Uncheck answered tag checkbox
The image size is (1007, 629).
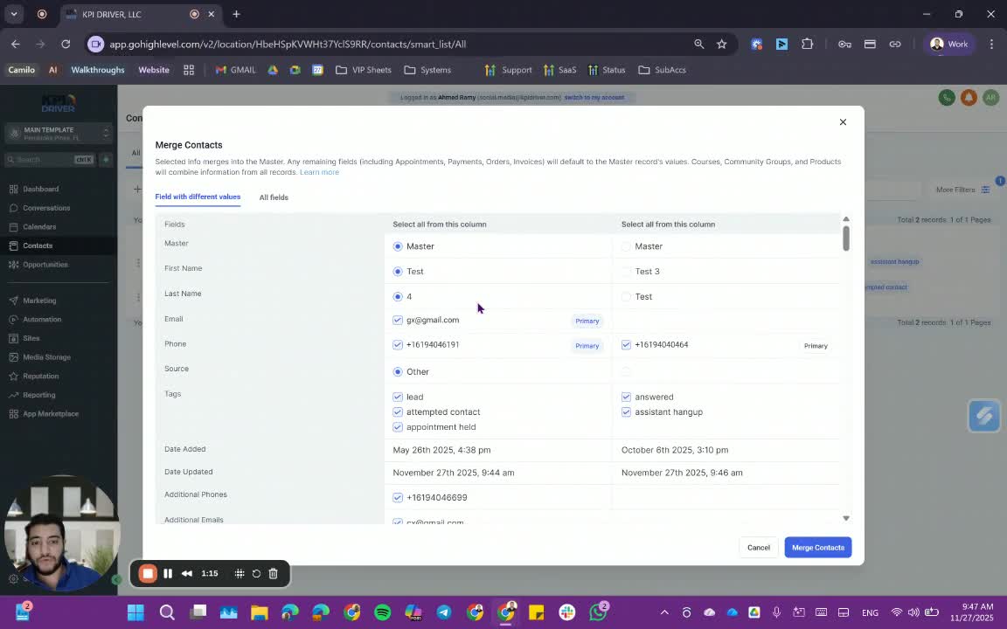pyautogui.click(x=626, y=397)
